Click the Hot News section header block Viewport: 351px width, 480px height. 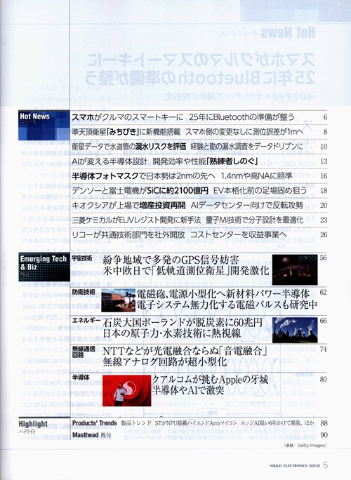(x=44, y=125)
